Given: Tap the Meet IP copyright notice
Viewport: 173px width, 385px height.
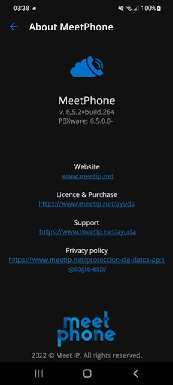Looking at the screenshot, I should coord(87,355).
